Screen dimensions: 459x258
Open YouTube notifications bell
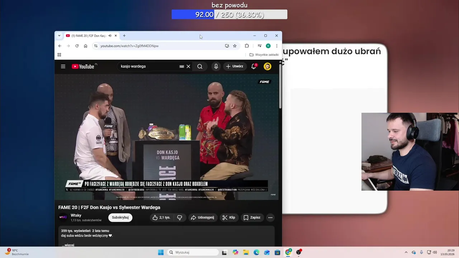[x=254, y=66]
